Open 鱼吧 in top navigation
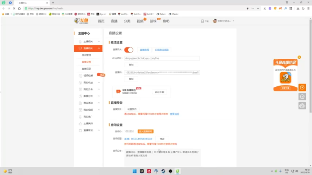 click(x=166, y=21)
